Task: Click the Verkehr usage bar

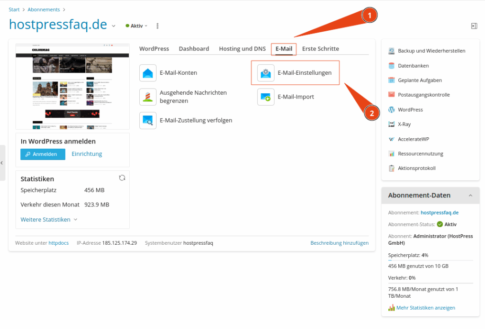Action: click(x=431, y=283)
